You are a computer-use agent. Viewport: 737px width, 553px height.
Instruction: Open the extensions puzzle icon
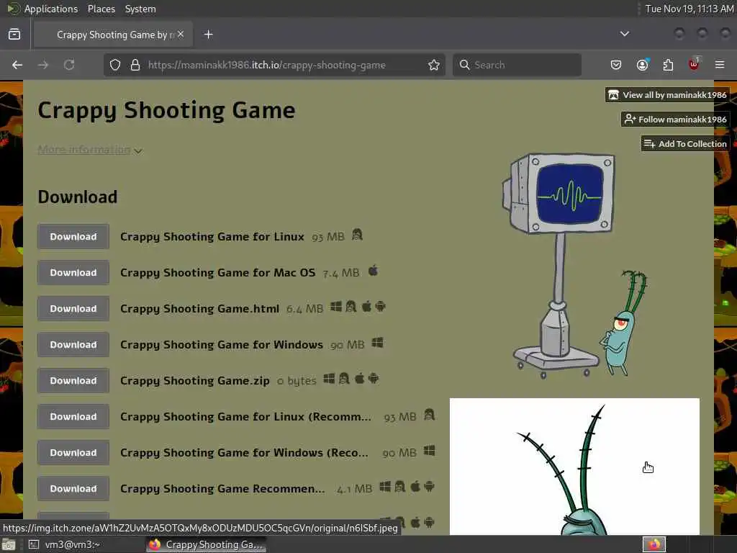[668, 65]
